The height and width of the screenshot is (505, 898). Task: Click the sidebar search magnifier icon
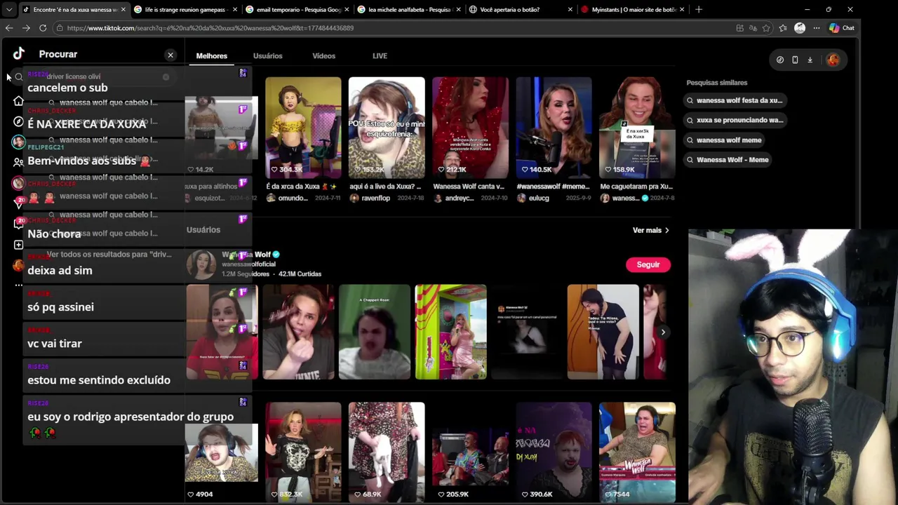coord(19,76)
